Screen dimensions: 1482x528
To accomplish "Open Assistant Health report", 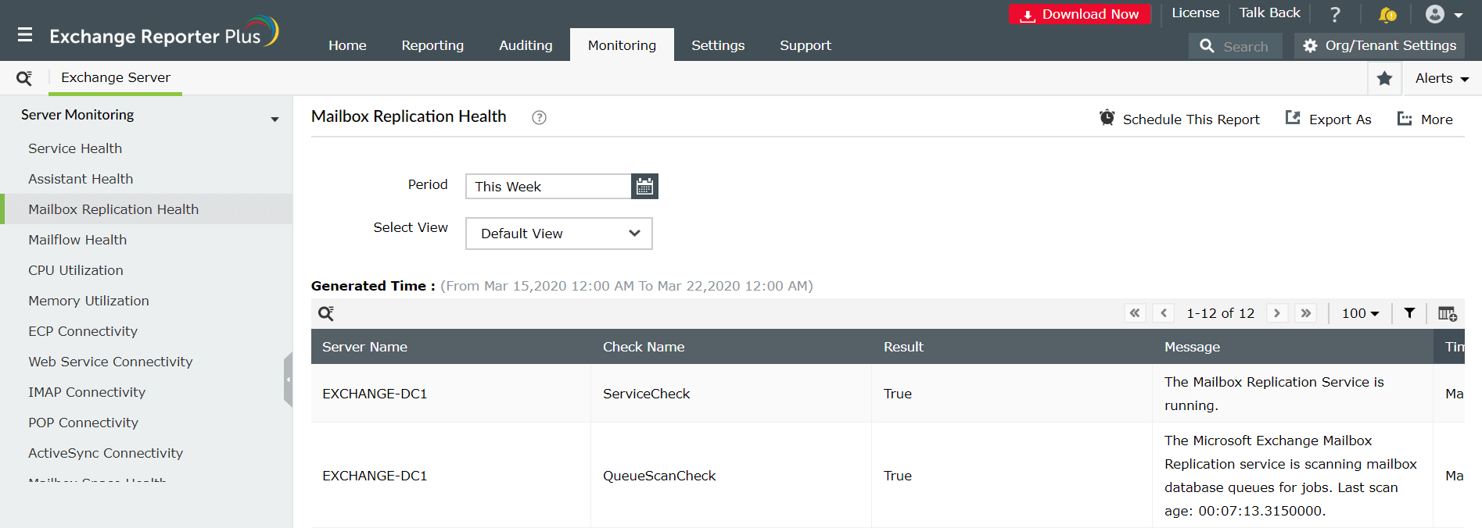I will coord(81,179).
